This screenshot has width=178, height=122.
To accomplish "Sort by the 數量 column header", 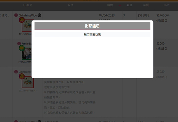I will [129, 5].
